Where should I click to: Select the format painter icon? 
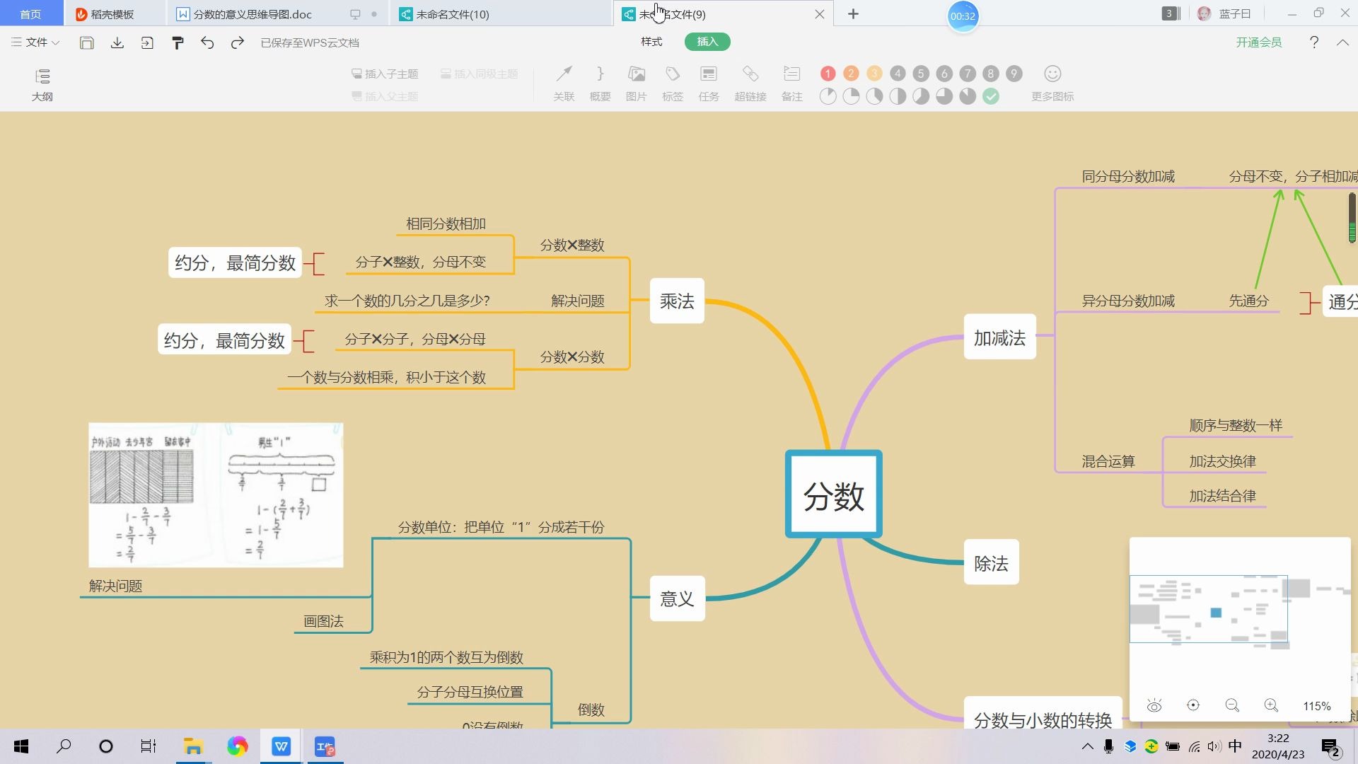click(178, 42)
